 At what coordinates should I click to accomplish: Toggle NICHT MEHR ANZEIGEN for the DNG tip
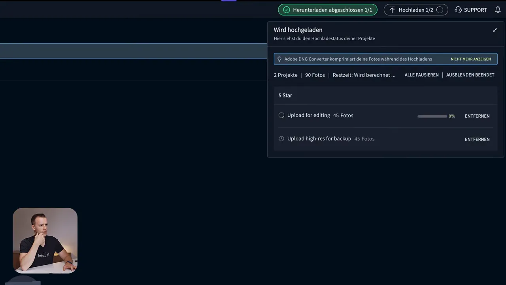coord(470,59)
